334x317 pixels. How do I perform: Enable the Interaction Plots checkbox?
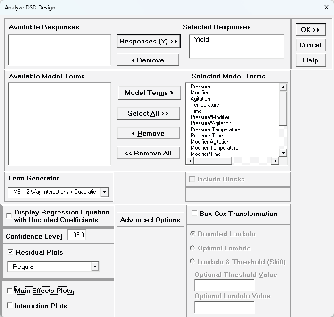pos(10,306)
